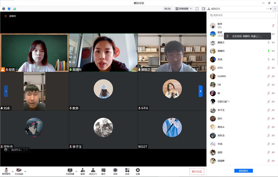The image size is (278, 177).
Task: Expand audio options arrow beside 解除静音
Action: (13, 171)
